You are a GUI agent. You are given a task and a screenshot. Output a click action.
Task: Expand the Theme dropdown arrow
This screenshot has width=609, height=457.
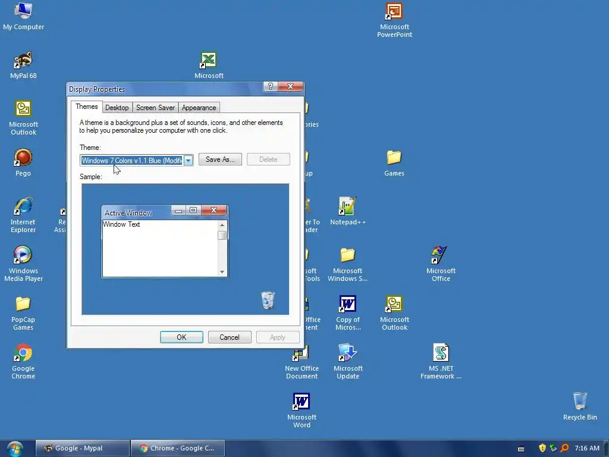click(x=188, y=161)
